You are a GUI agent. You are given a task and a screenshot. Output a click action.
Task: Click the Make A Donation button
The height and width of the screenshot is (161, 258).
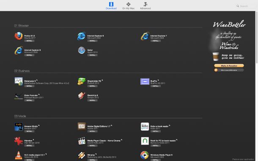[229, 65]
